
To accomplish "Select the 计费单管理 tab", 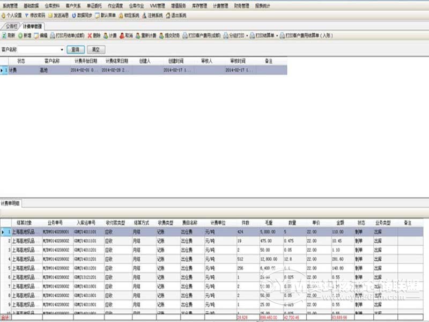I will click(x=33, y=26).
